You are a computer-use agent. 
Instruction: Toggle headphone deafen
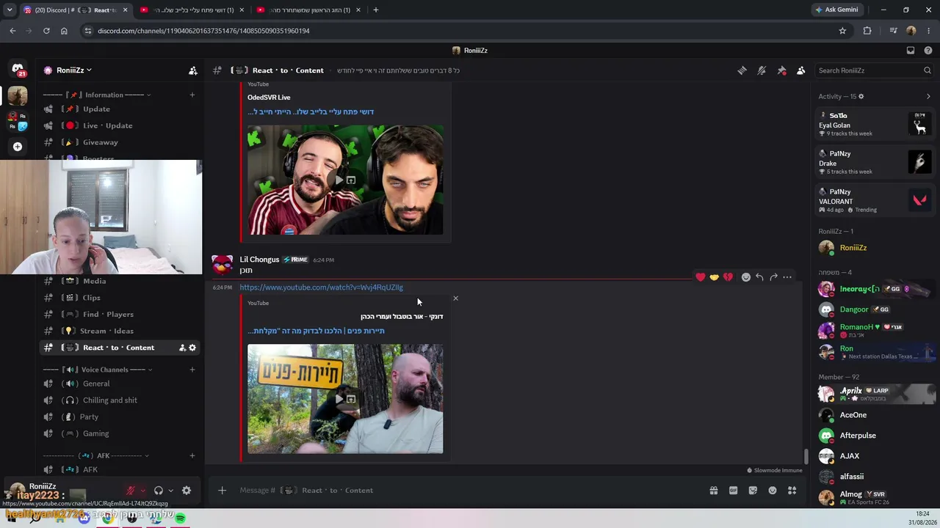[x=158, y=491]
